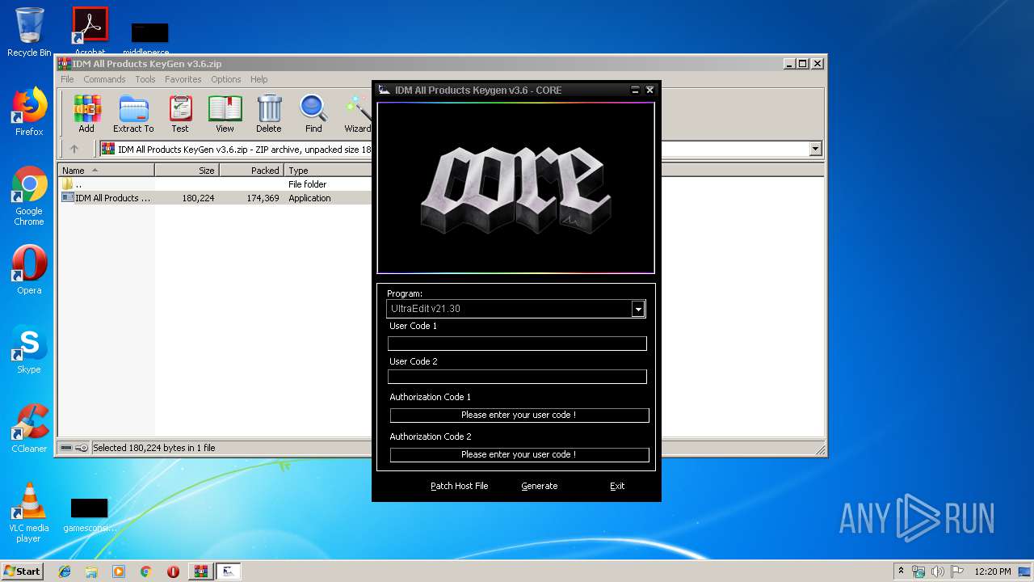Open the Help menu in WinRAR
The image size is (1034, 582).
coord(258,79)
